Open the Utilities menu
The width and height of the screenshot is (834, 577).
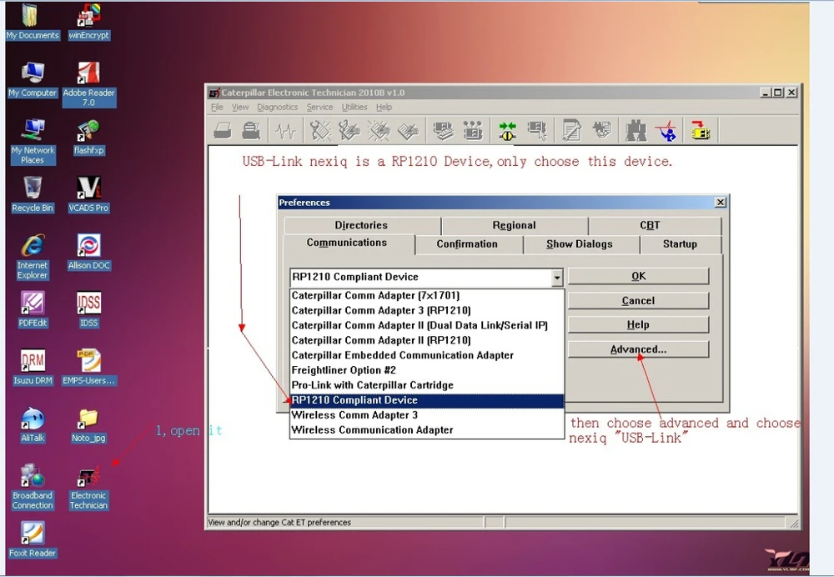coord(354,107)
